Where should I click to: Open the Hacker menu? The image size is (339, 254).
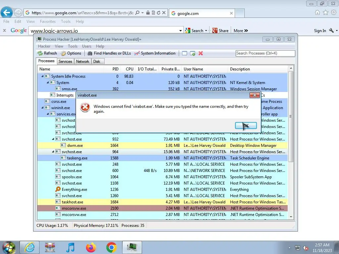tap(44, 46)
